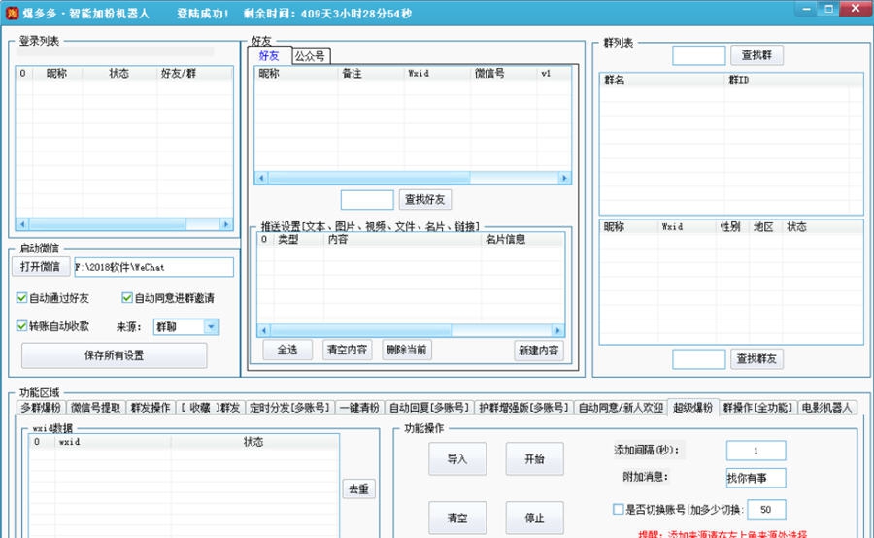Click the 删除当前 button
This screenshot has width=874, height=538.
click(406, 350)
